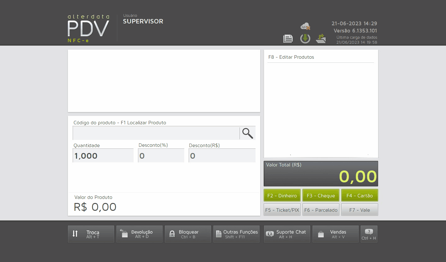
Task: Select F2 - Dinheiro payment
Action: pyautogui.click(x=282, y=195)
